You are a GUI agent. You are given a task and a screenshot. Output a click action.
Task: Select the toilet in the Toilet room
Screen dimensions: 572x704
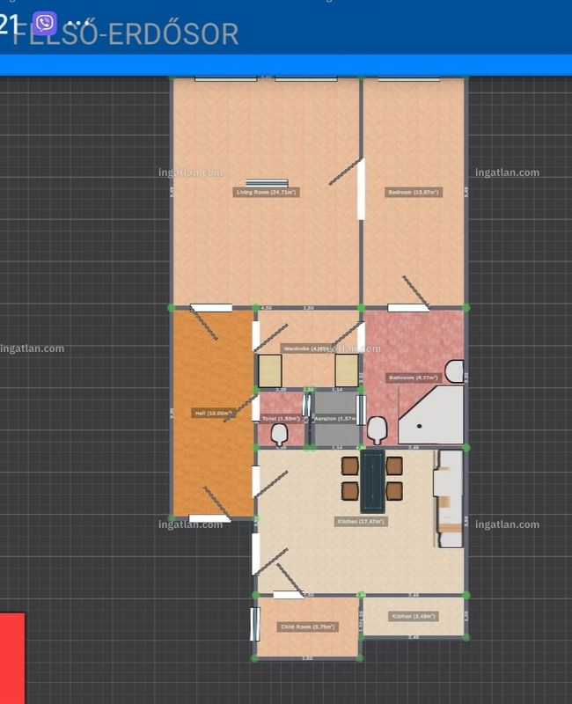[x=279, y=434]
